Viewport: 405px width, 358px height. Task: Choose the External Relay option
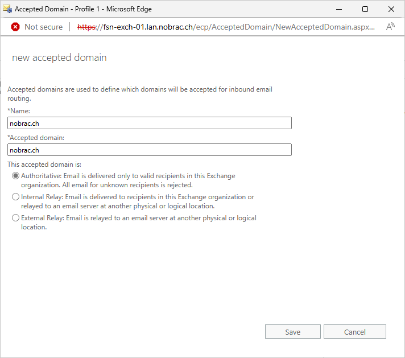point(16,218)
